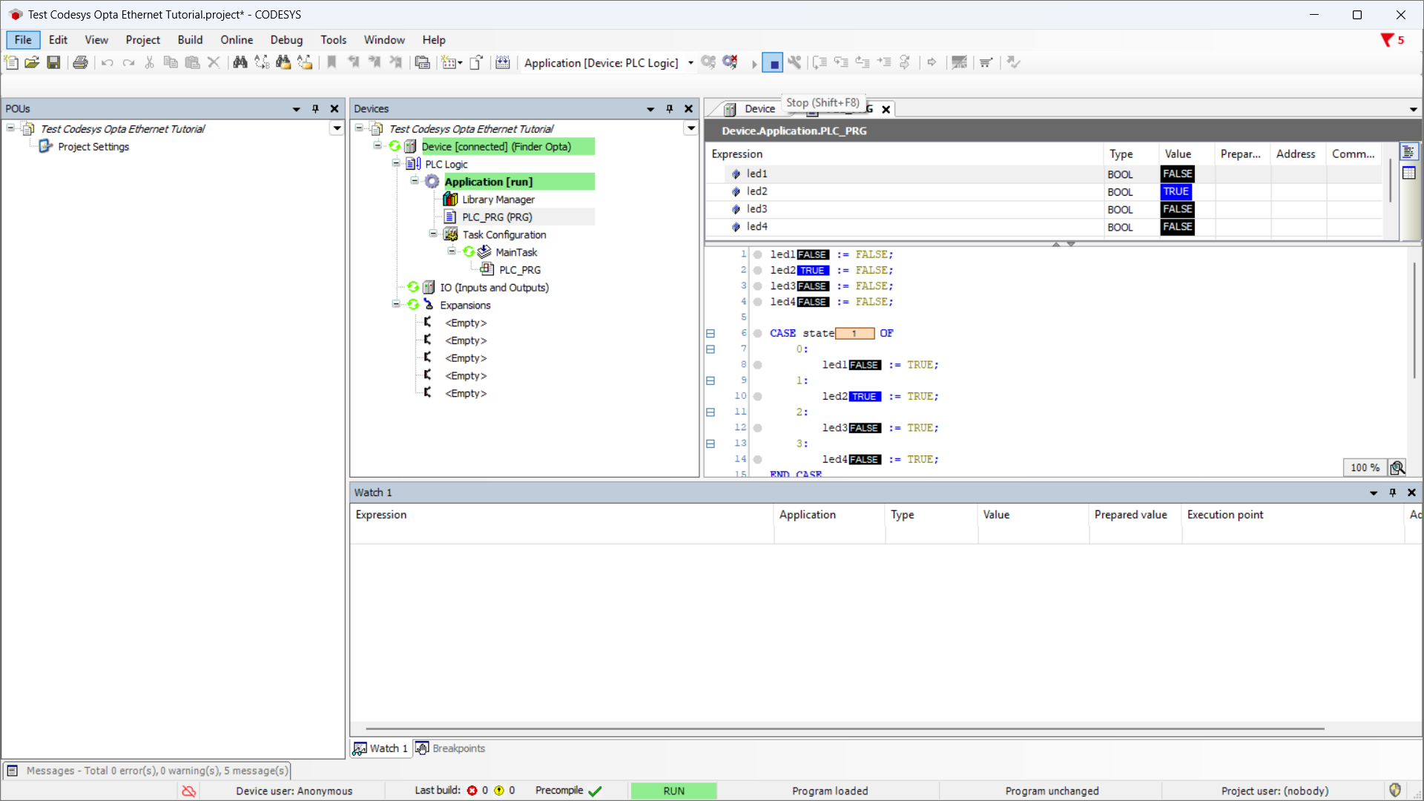Screen dimensions: 1424x801
Task: Switch declaration view to tabular mode icon
Action: (x=1408, y=174)
